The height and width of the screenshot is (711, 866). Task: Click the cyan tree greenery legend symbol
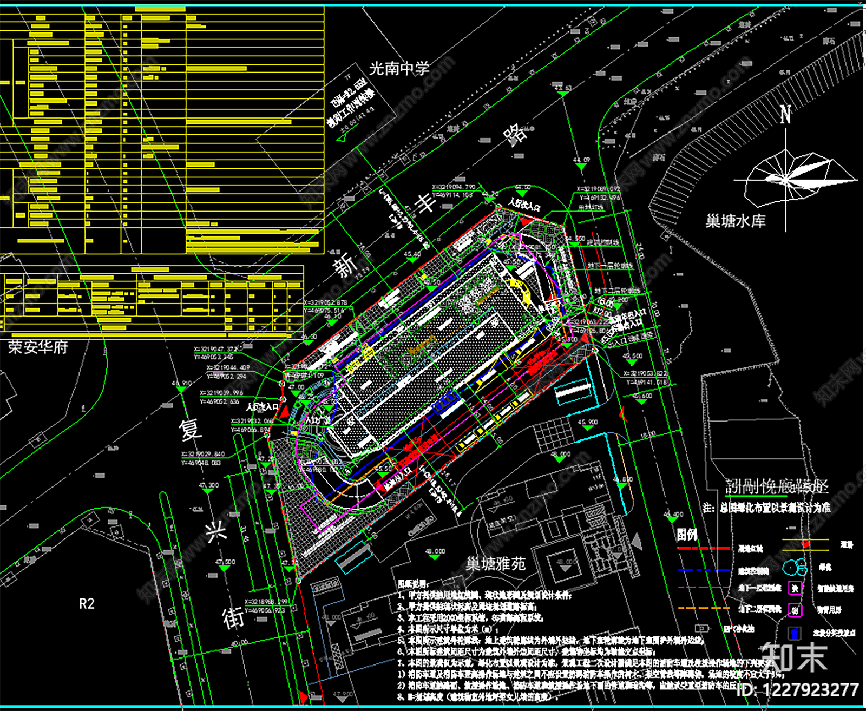[x=795, y=567]
